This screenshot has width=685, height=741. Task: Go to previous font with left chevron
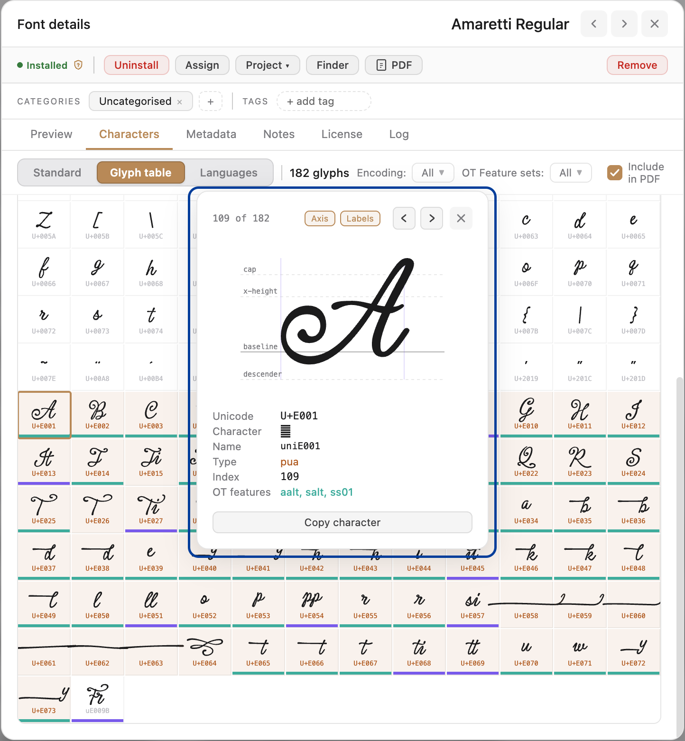[593, 24]
